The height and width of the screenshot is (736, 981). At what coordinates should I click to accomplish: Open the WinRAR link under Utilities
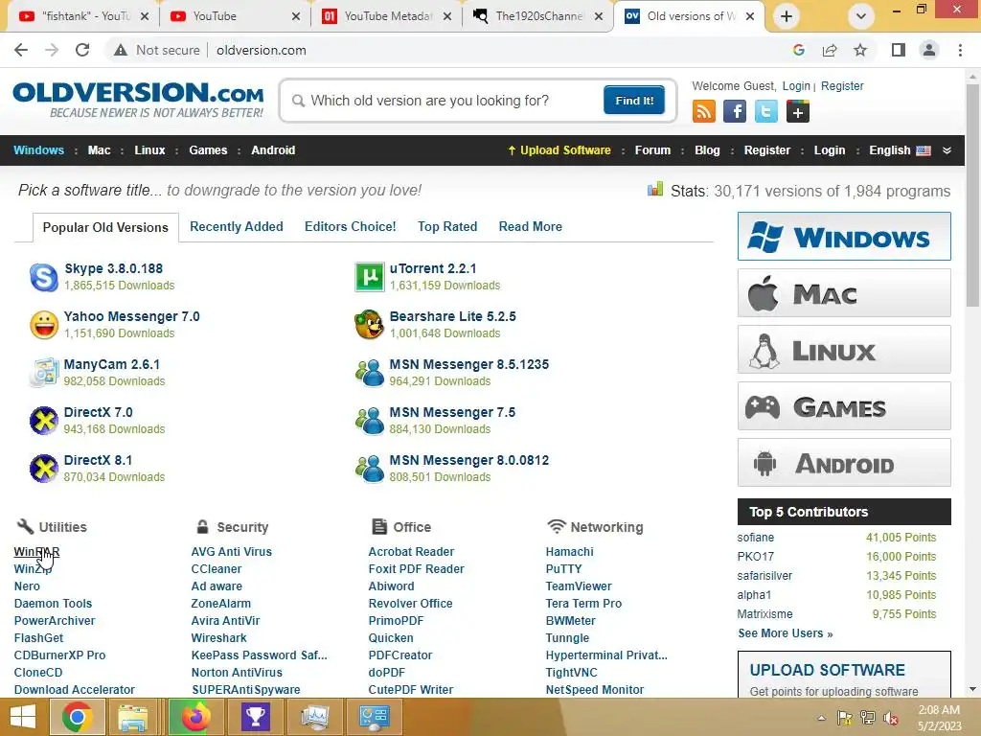pyautogui.click(x=37, y=552)
